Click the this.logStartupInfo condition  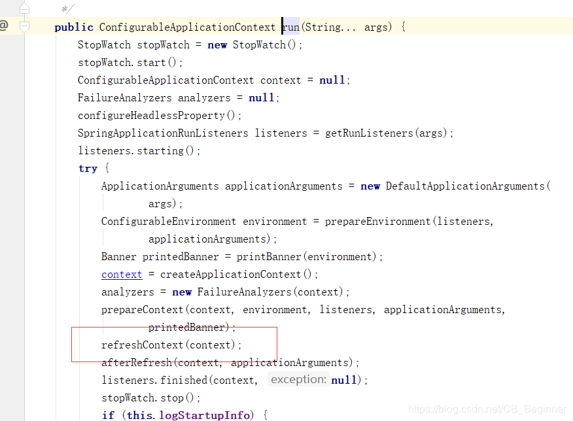pos(188,416)
